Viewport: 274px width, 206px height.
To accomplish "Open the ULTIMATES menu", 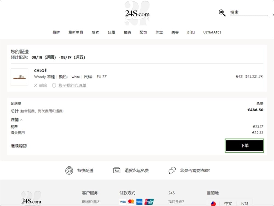I will (x=212, y=32).
